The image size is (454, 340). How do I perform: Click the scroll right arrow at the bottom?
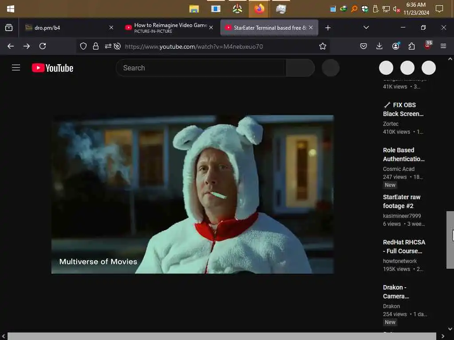(443, 336)
